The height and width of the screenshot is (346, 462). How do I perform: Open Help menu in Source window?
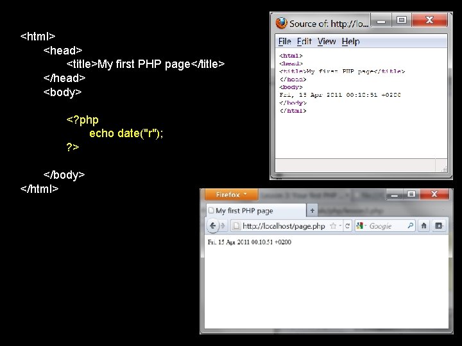coord(350,42)
